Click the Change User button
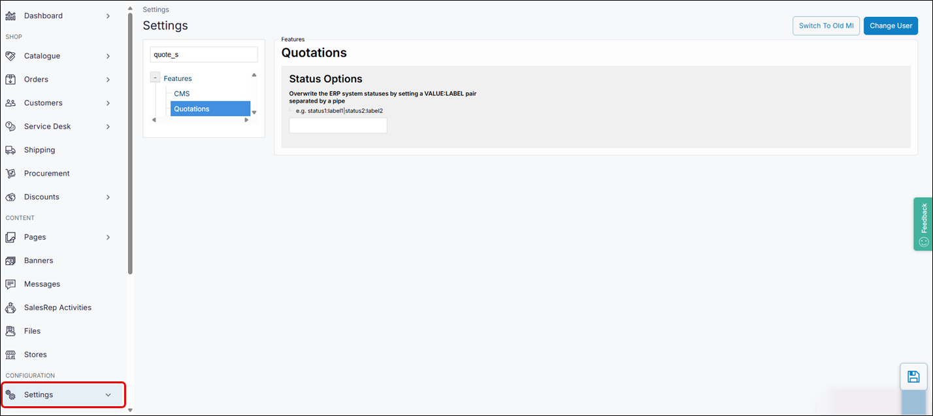 click(x=891, y=25)
